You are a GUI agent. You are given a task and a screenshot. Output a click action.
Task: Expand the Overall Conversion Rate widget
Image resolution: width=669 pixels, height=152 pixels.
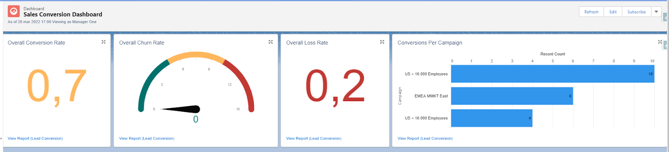(x=104, y=42)
